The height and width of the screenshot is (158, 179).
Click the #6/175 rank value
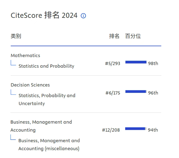[112, 93]
